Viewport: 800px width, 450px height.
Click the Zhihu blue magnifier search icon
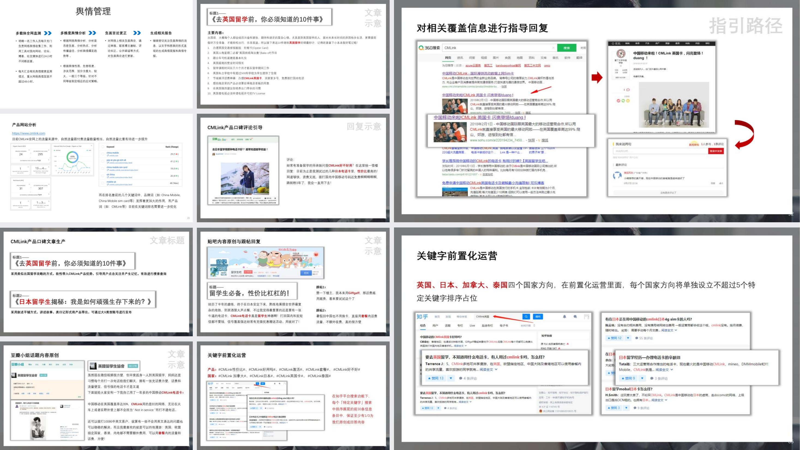[x=526, y=316]
